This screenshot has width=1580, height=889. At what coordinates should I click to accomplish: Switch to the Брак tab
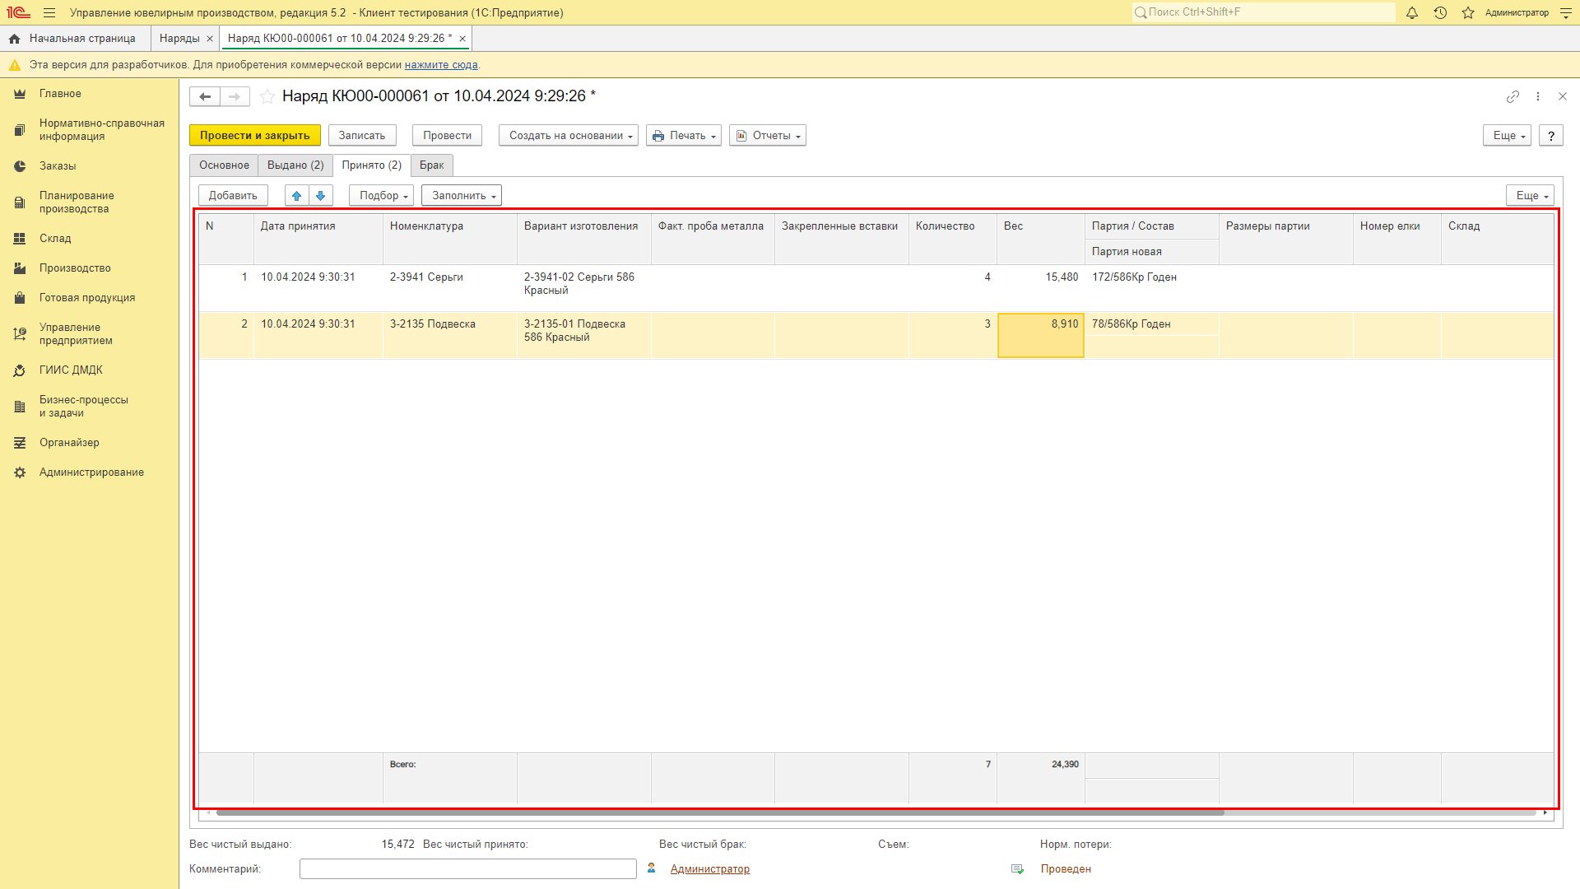pyautogui.click(x=432, y=165)
